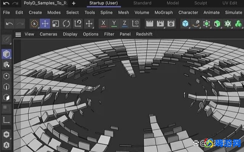Select the Scale tool icon
This screenshot has width=244, height=152.
[56, 24]
